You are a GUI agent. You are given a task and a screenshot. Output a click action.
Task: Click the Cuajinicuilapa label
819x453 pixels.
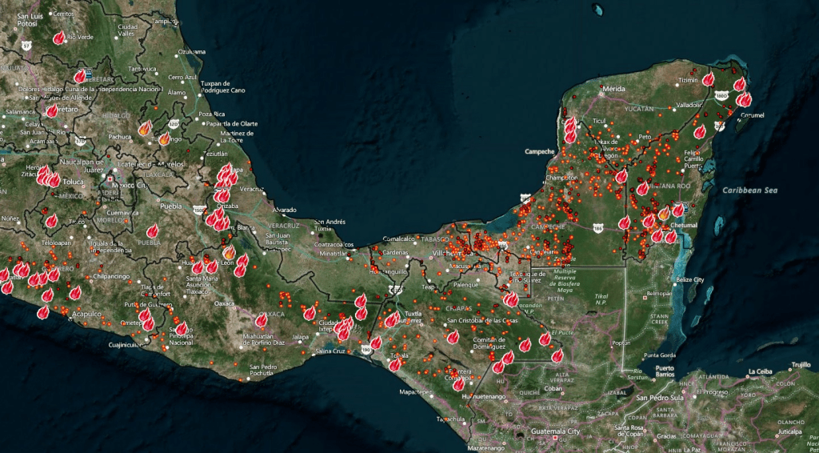coord(127,345)
